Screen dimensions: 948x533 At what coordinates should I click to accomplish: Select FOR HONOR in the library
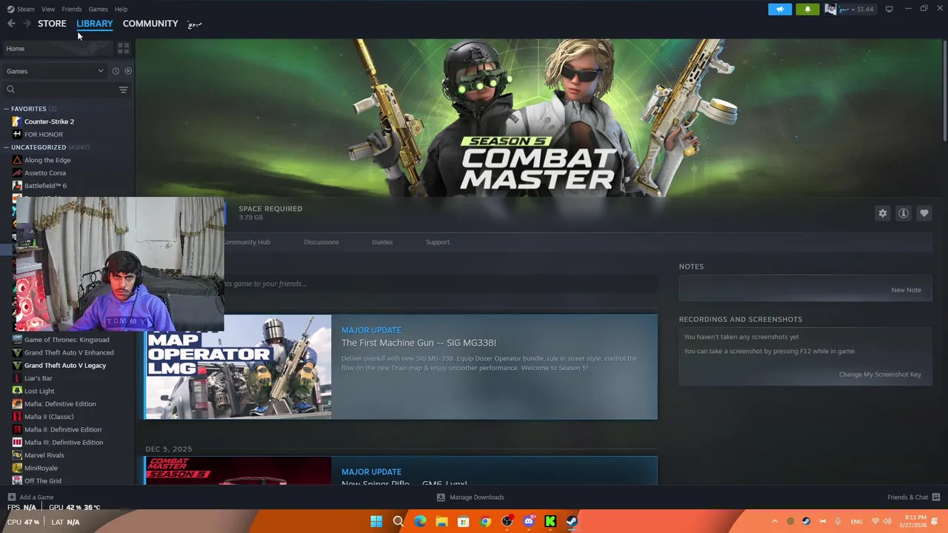[x=44, y=134]
